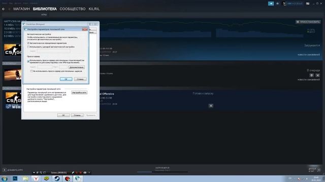Image resolution: width=325 pixels, height=182 pixels.
Task: Open Big Picture mode icon
Action: (308, 4)
